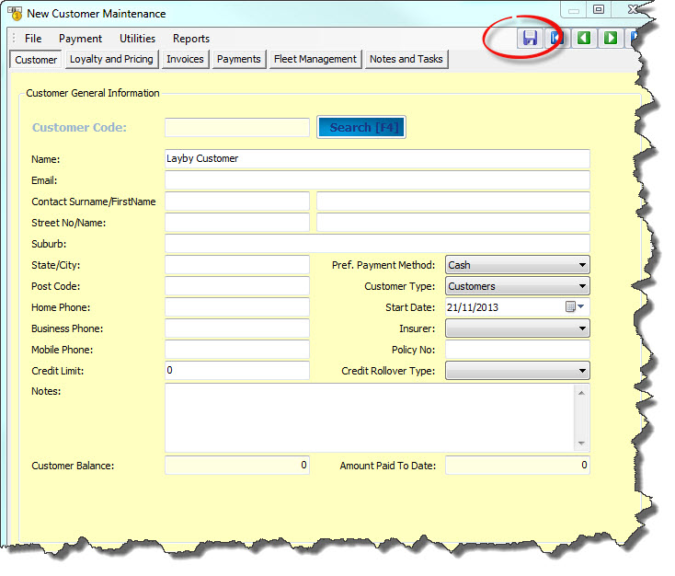Viewport: 675px width, 576px height.
Task: Click the Street No field
Action: click(x=236, y=222)
